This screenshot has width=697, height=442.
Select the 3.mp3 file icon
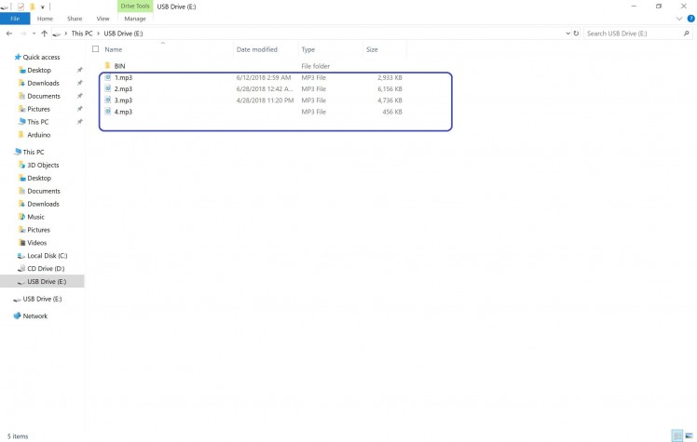[107, 100]
